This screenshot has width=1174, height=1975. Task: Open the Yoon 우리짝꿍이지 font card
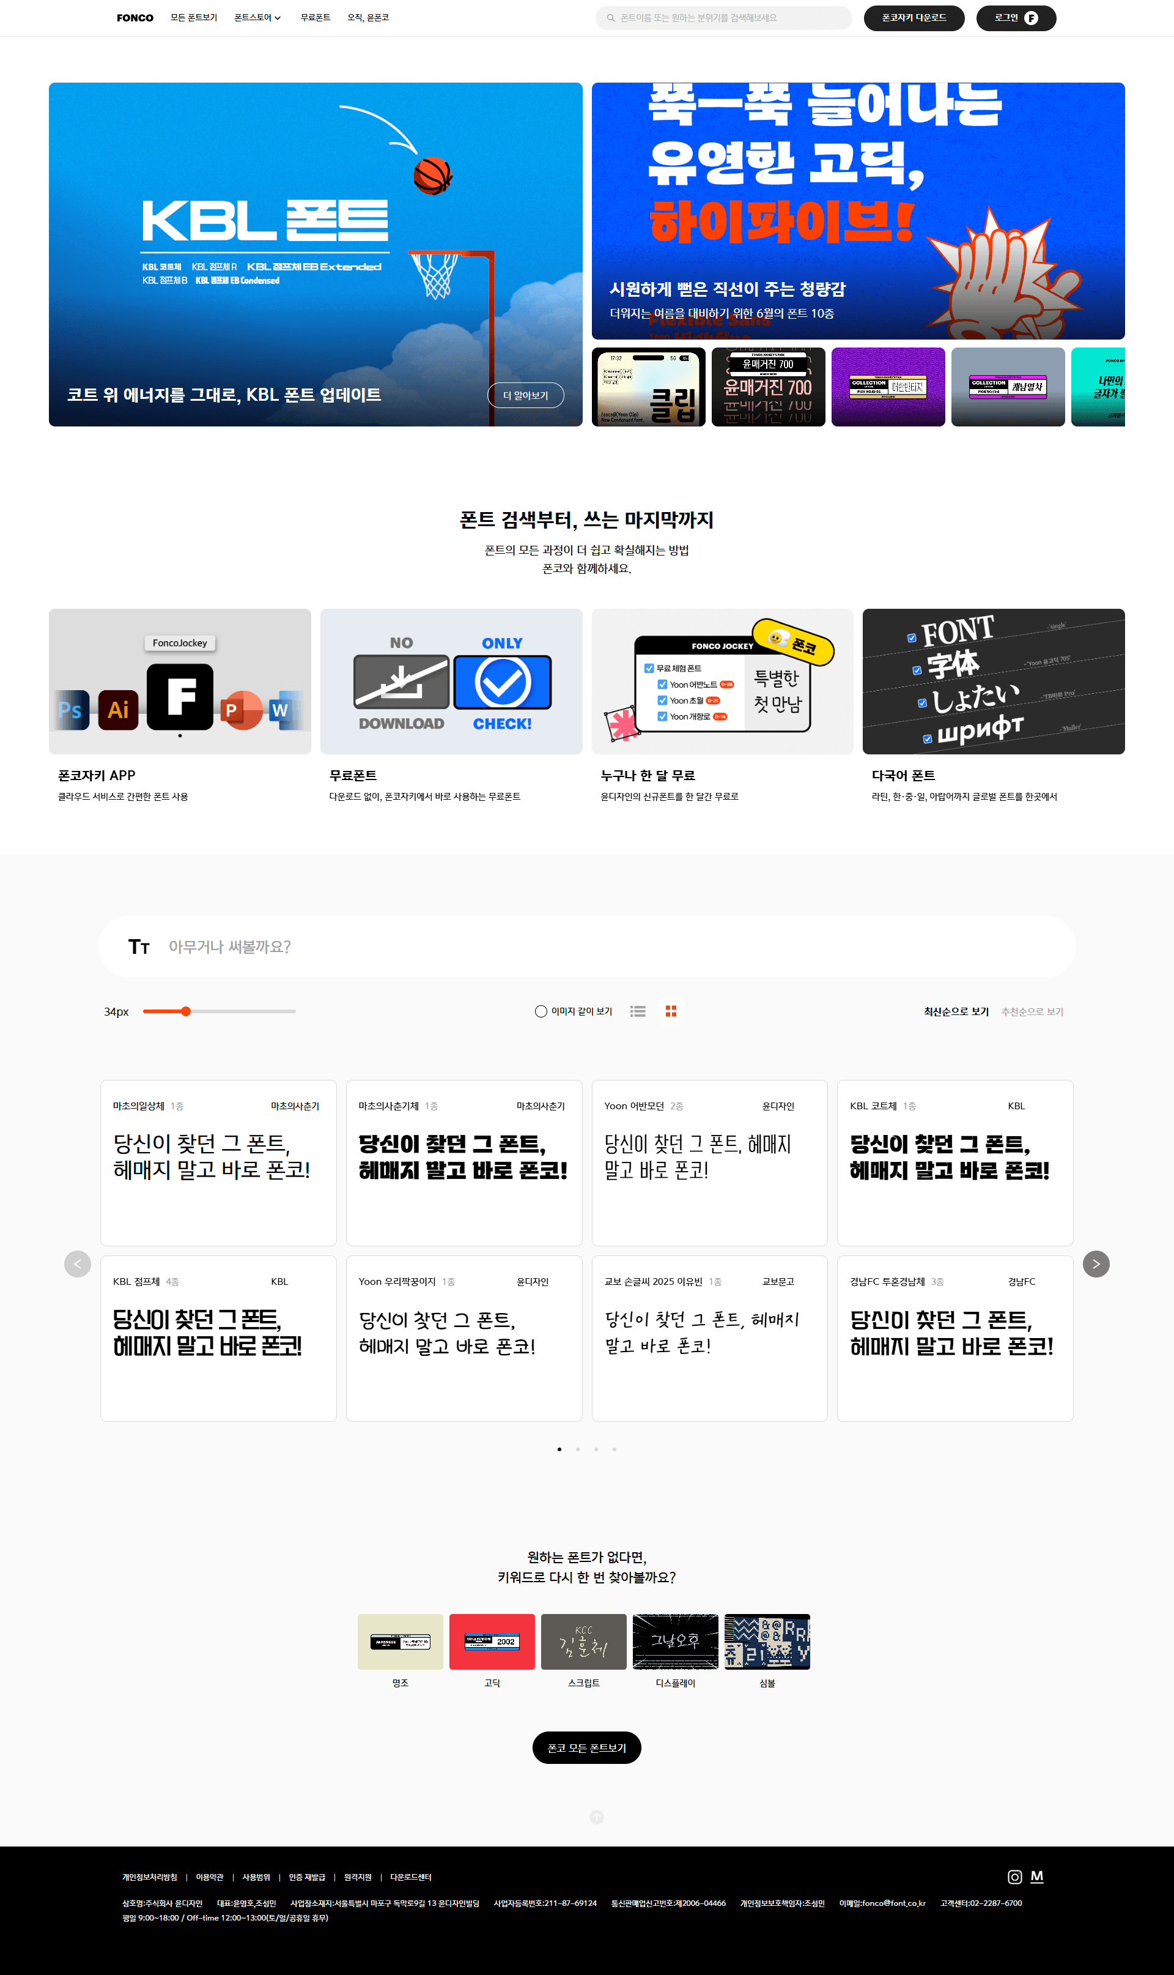pyautogui.click(x=463, y=1338)
